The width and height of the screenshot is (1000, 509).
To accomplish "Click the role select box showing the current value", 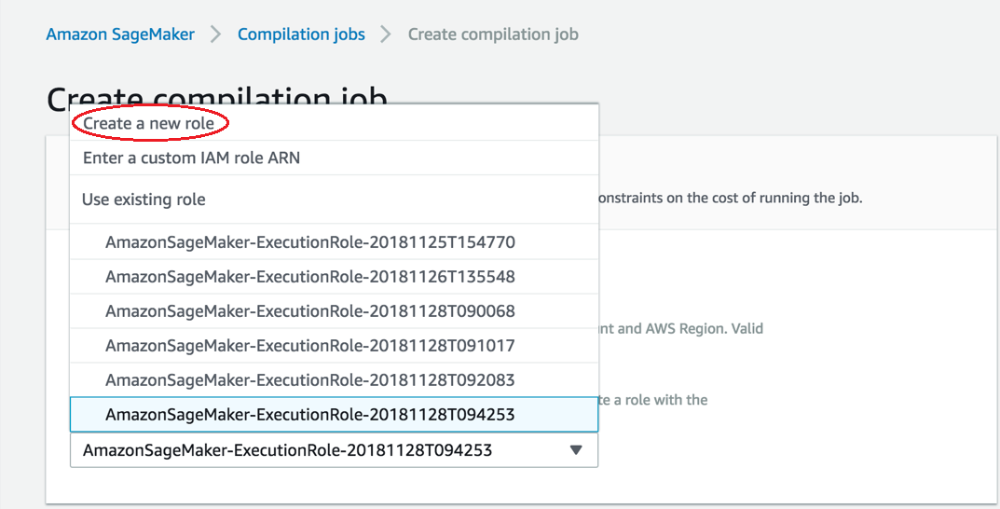I will click(x=287, y=450).
